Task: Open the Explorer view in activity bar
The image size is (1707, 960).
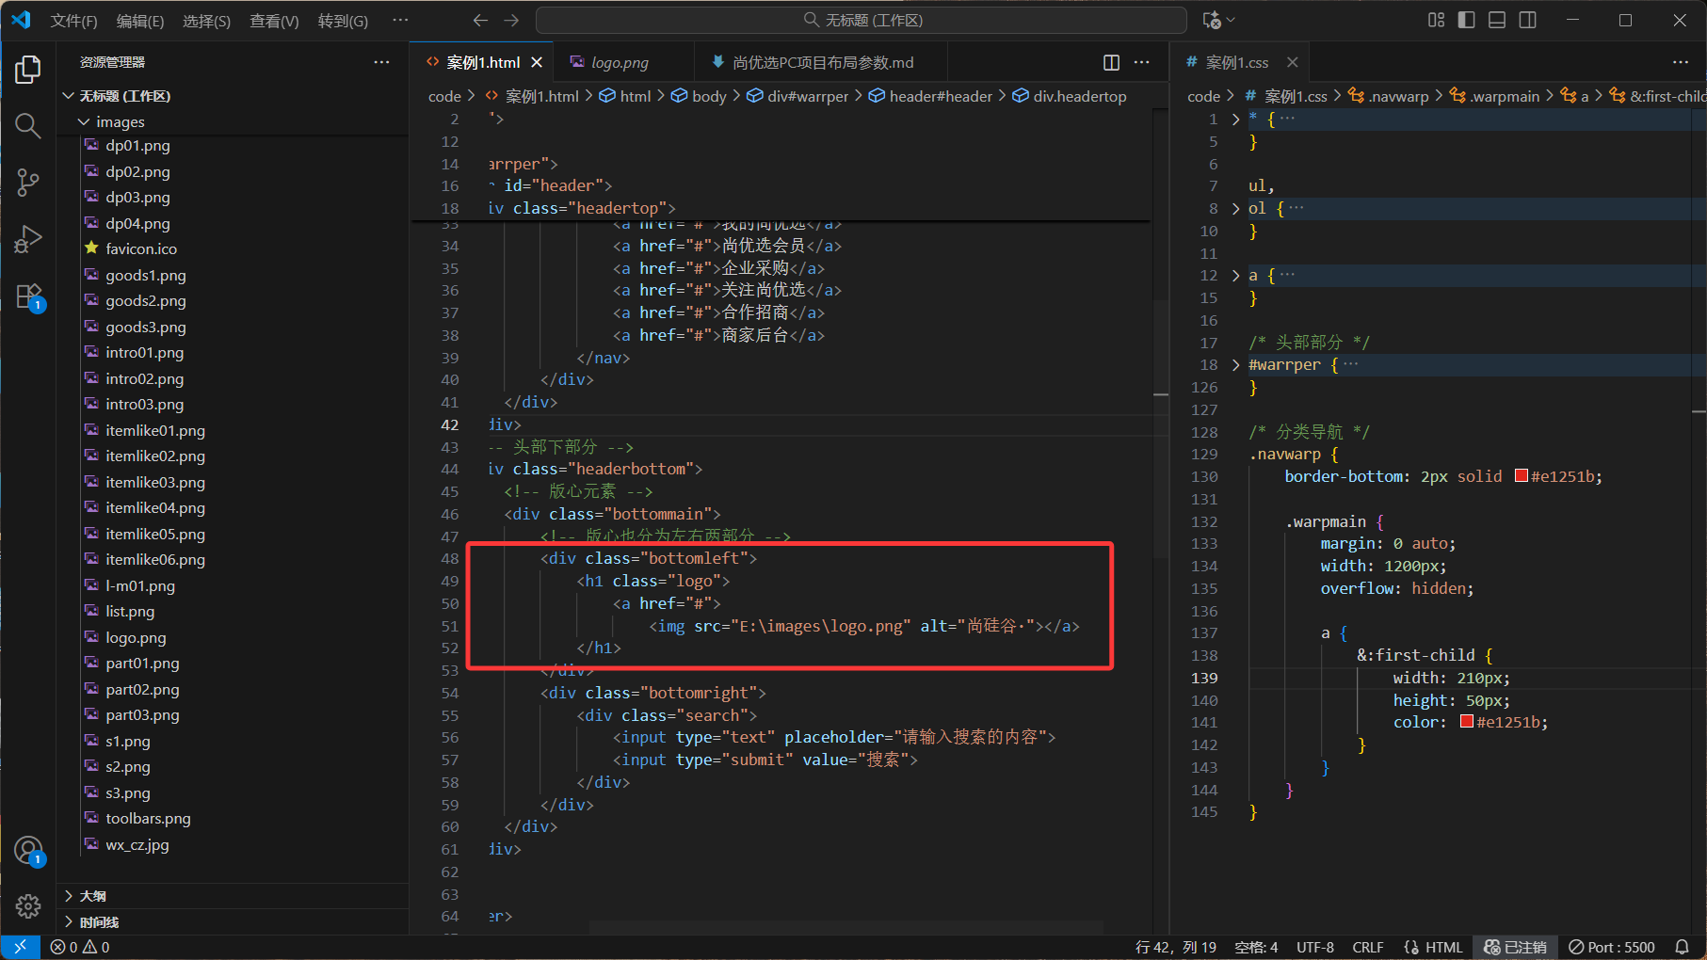Action: coord(28,69)
